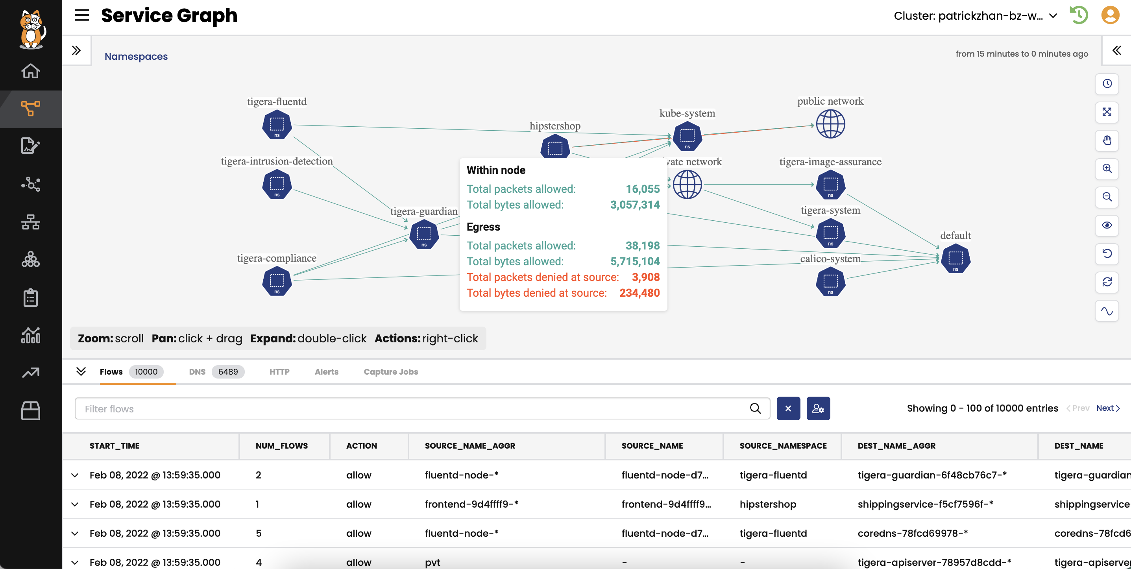
Task: Zoom out of the graph
Action: pos(1107,197)
